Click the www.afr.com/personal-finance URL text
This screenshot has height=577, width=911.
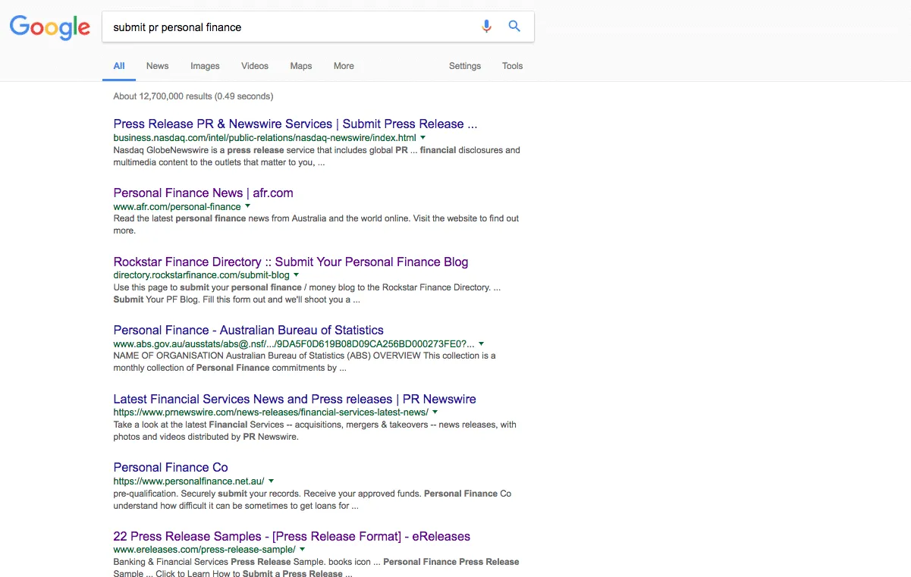(177, 206)
